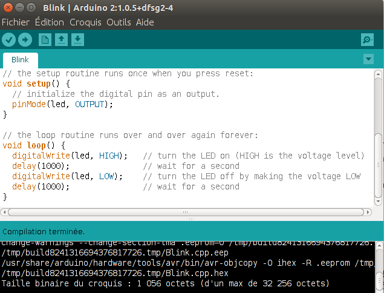The height and width of the screenshot is (293, 384).
Task: Open the Aide menu
Action: point(144,22)
